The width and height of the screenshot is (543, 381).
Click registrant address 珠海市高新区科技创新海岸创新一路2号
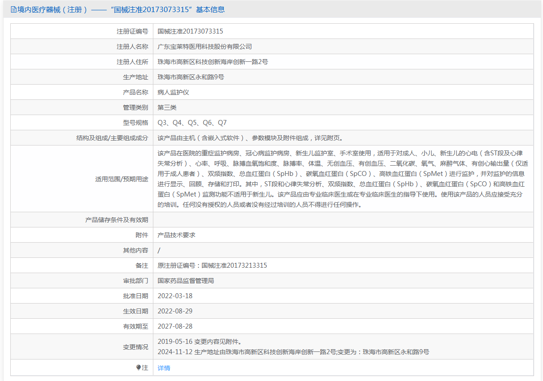213,62
